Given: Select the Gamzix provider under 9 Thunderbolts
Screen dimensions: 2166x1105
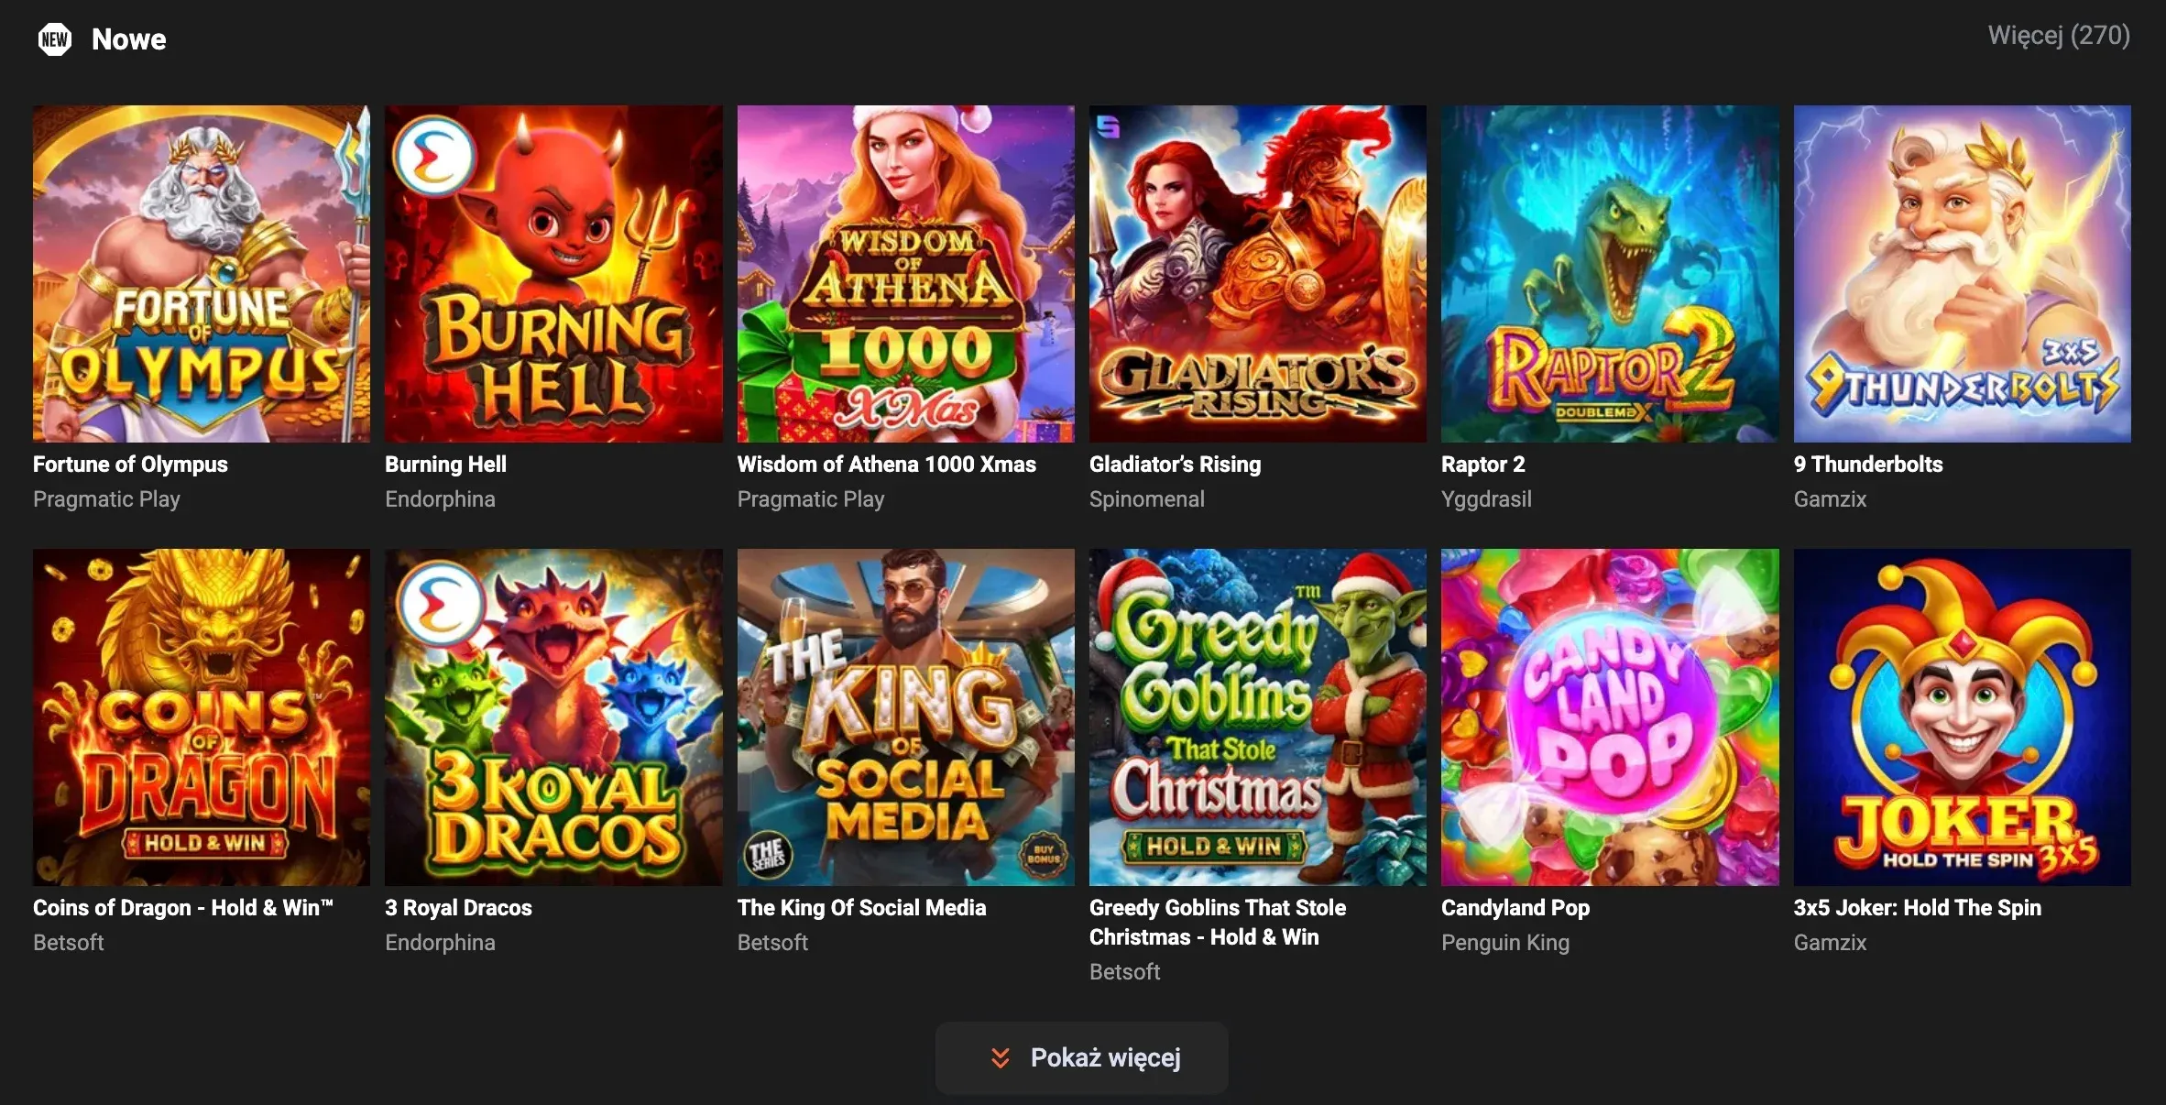Looking at the screenshot, I should click(x=1829, y=499).
